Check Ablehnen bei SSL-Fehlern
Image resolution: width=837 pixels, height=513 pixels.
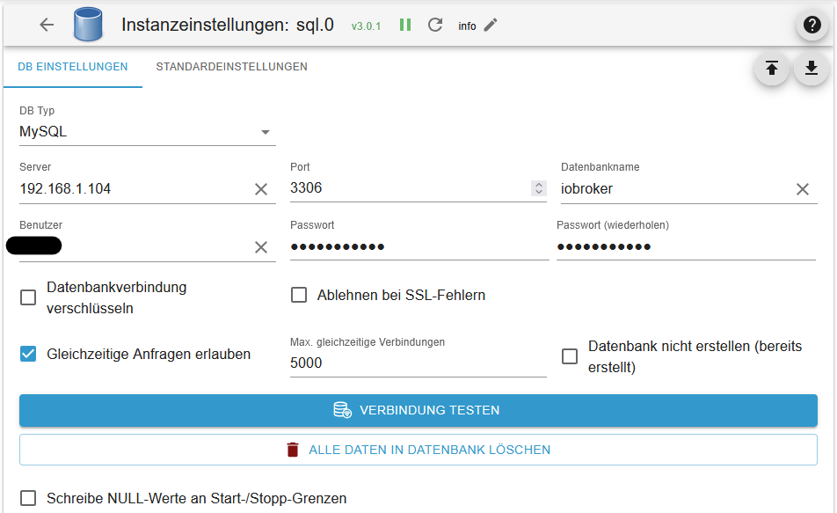point(298,295)
